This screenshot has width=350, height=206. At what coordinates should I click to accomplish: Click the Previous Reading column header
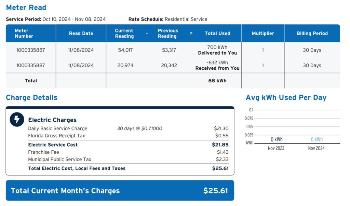click(x=167, y=33)
